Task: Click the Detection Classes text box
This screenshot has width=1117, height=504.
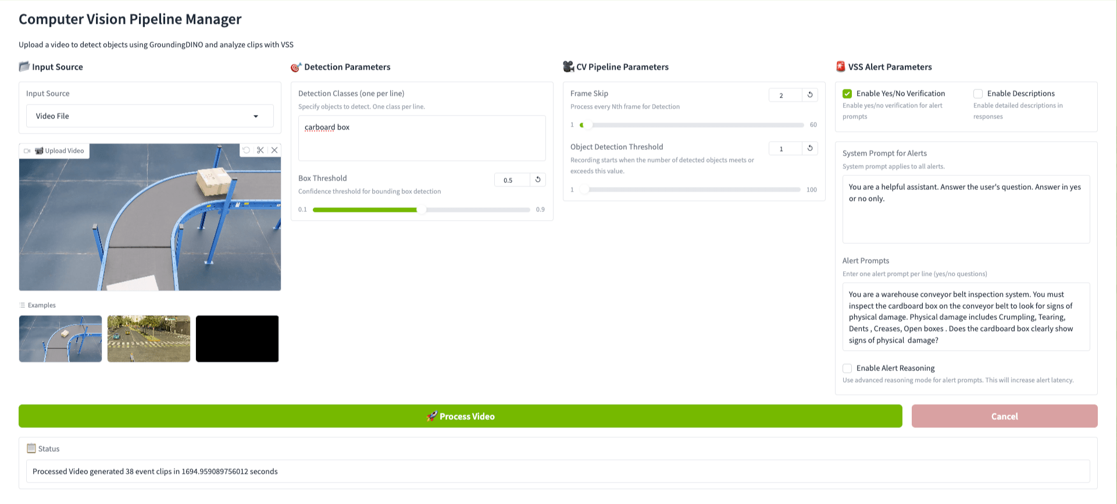Action: (422, 138)
